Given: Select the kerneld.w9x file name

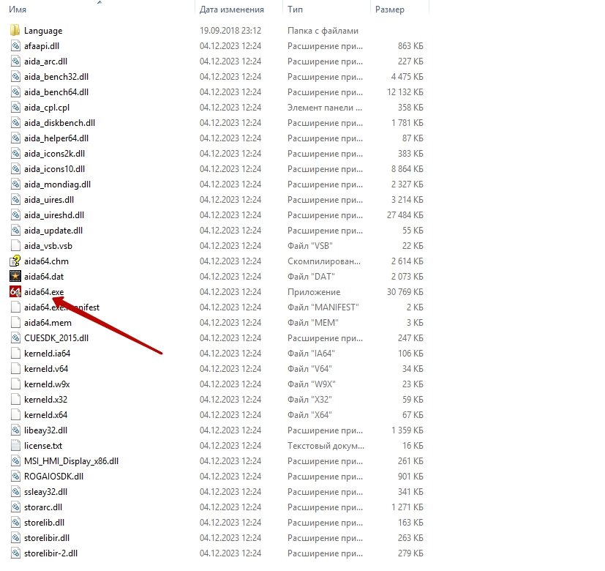Looking at the screenshot, I should [x=47, y=384].
